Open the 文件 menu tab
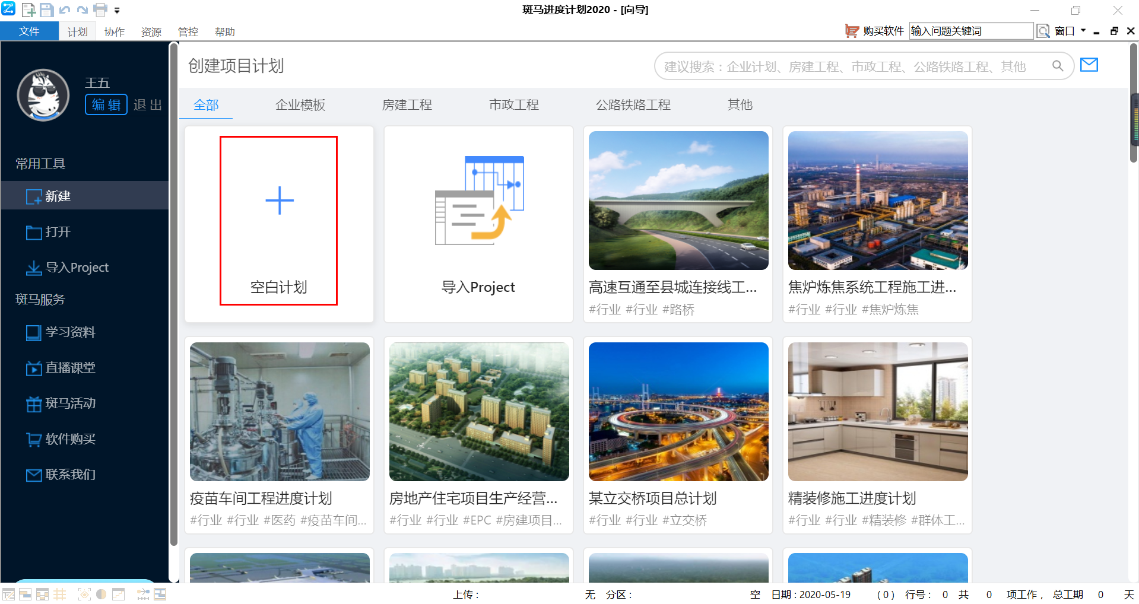Image resolution: width=1139 pixels, height=604 pixels. [29, 31]
